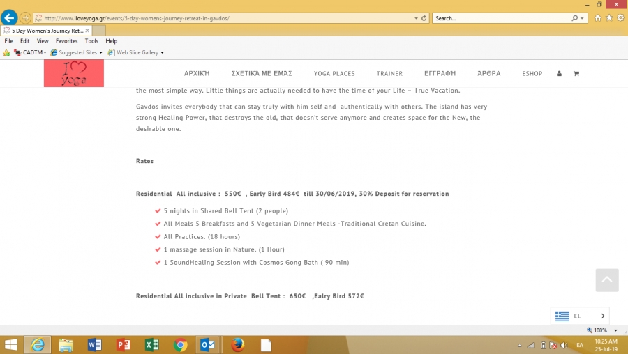Refresh the page with the reload icon
This screenshot has height=354, width=628.
pos(425,18)
